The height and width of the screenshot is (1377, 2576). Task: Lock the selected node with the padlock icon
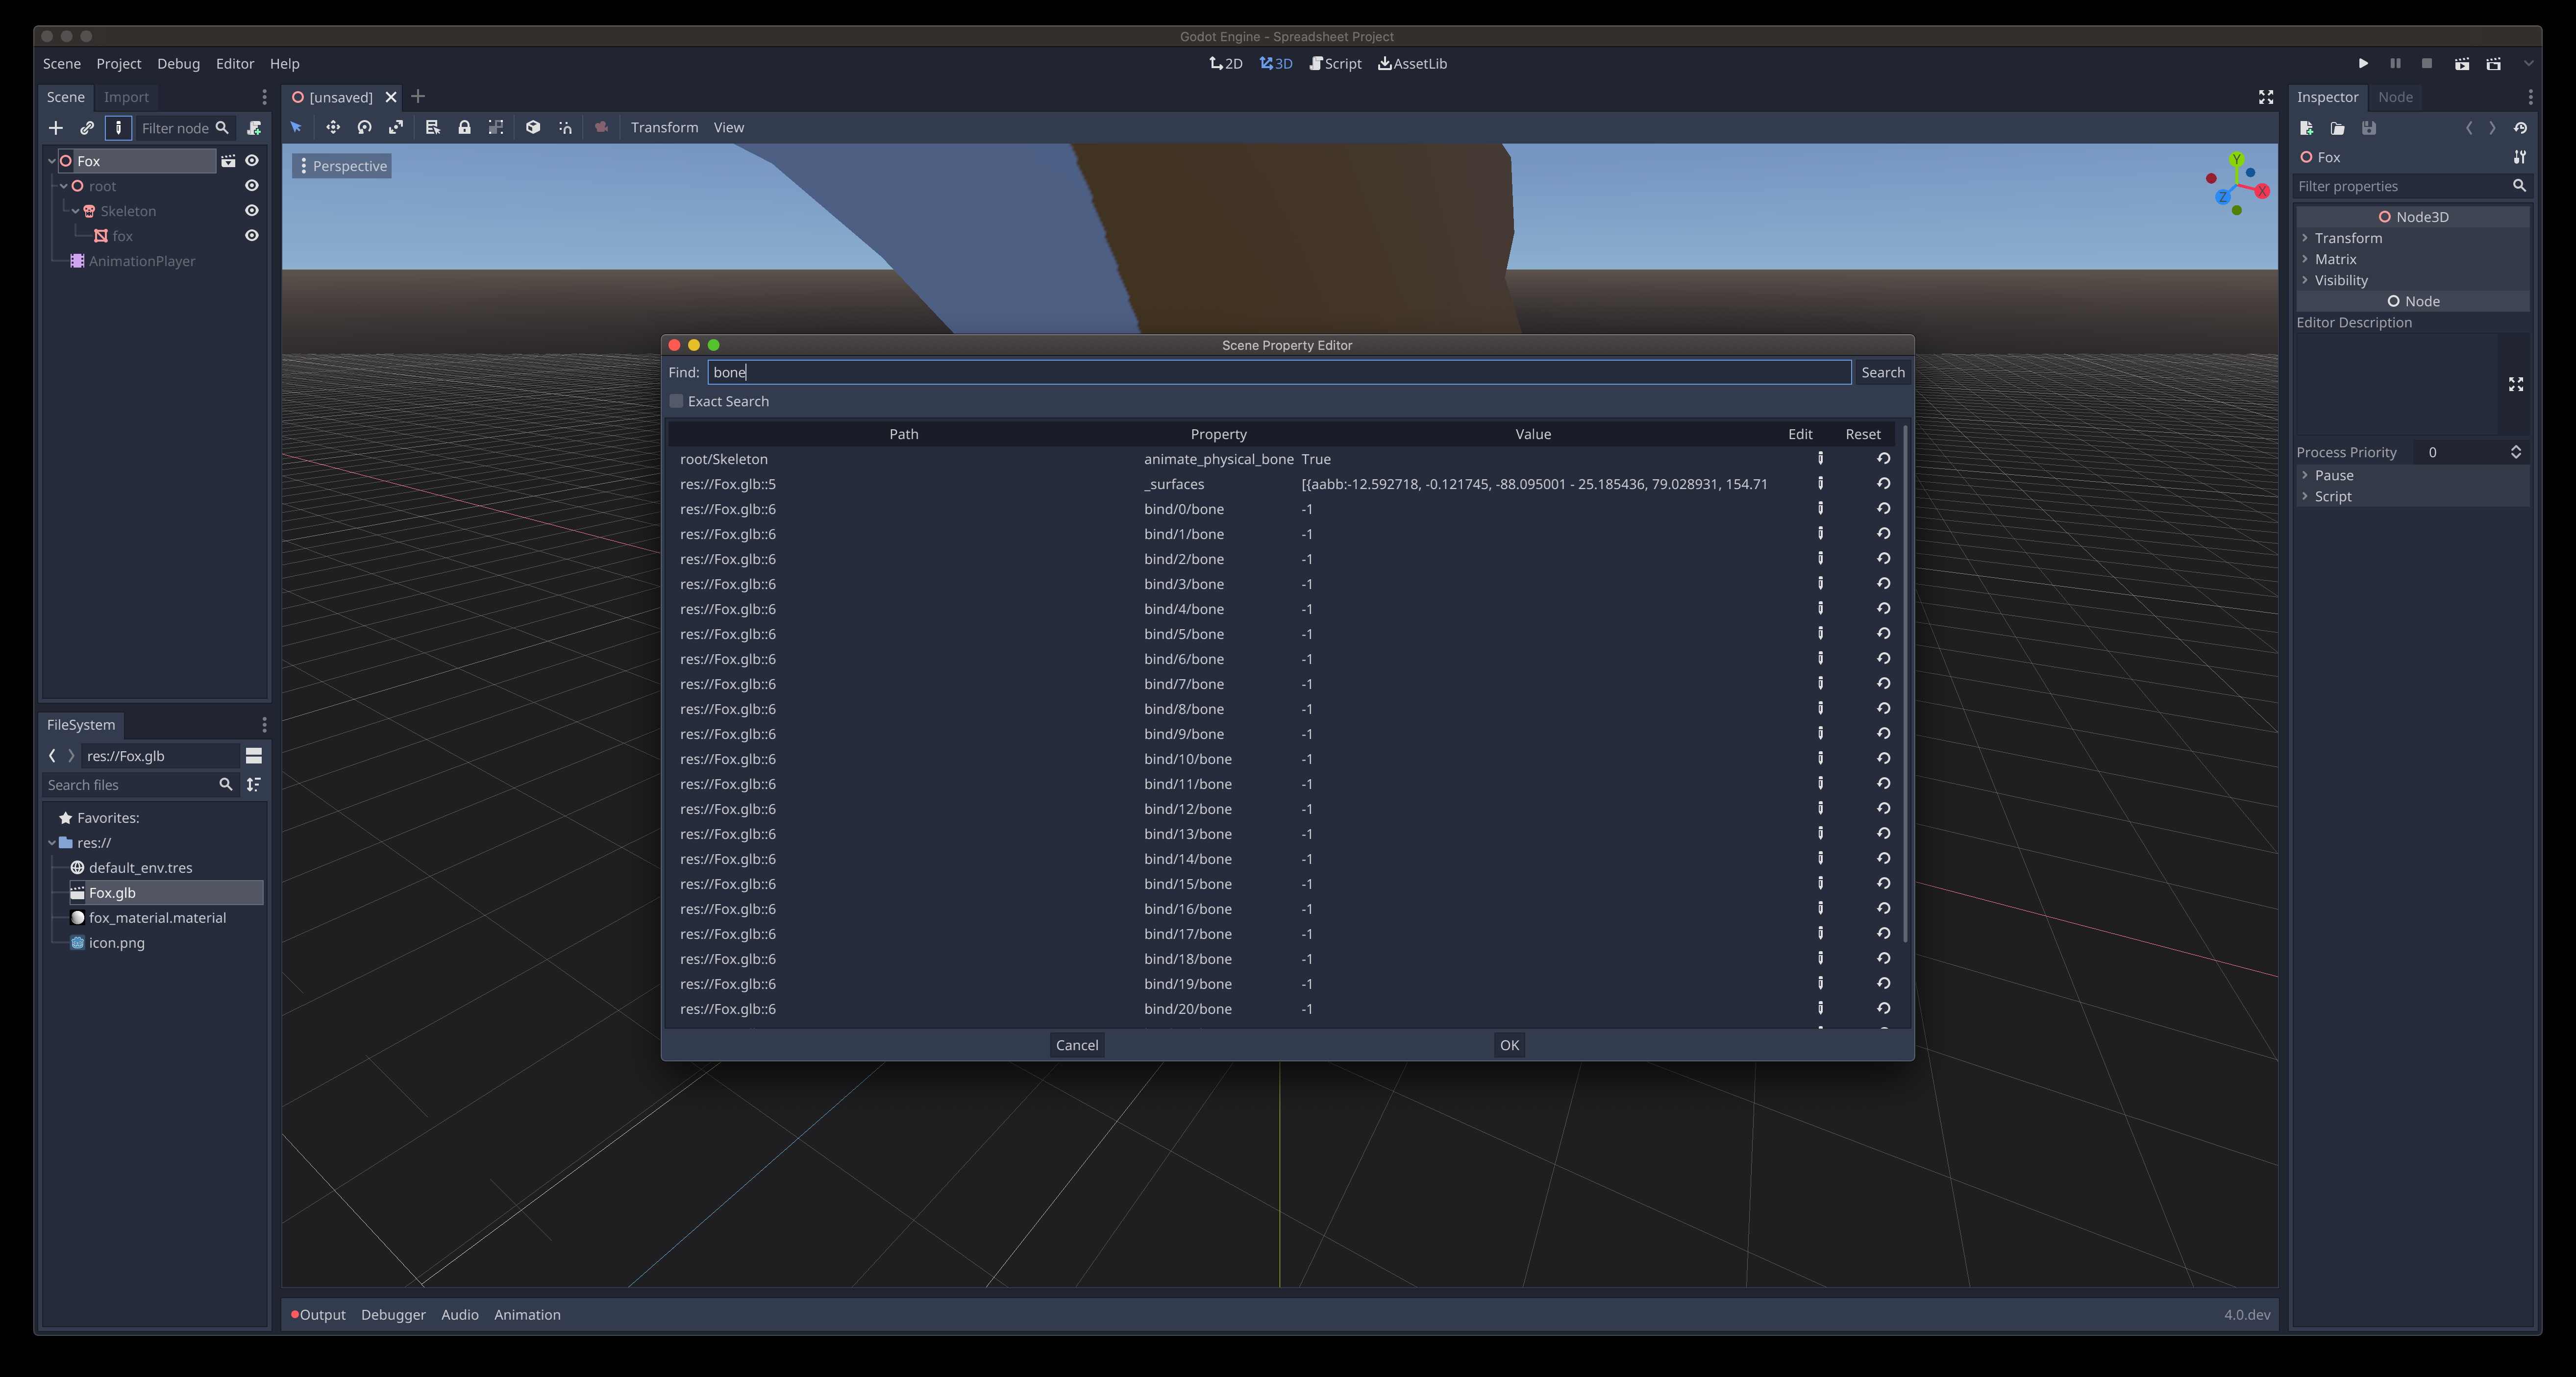[x=464, y=127]
